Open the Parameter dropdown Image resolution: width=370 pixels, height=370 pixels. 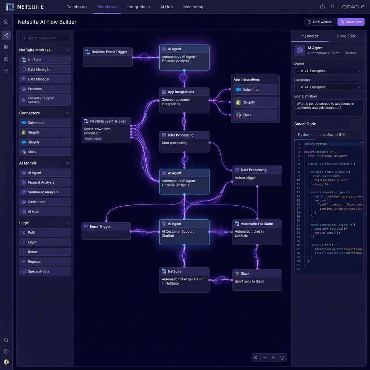328,87
